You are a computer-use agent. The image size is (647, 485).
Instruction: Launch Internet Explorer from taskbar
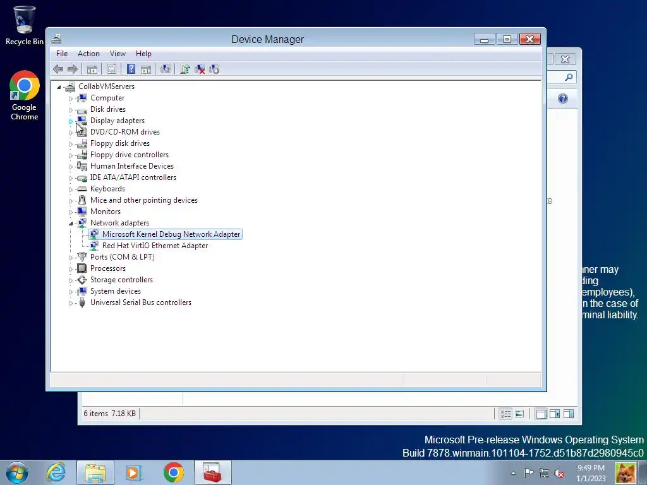pyautogui.click(x=56, y=472)
